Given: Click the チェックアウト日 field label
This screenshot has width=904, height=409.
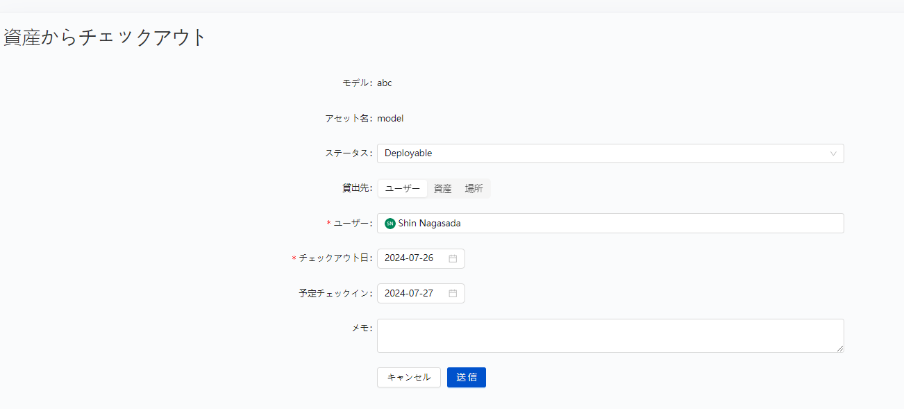Looking at the screenshot, I should click(334, 258).
